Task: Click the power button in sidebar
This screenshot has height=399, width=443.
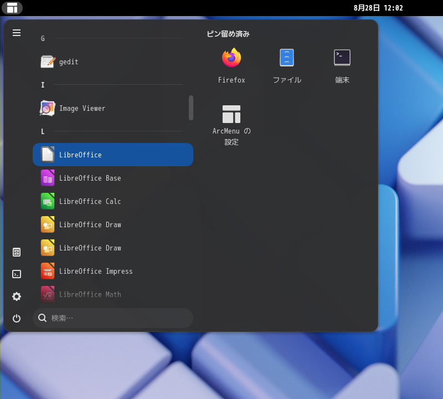Action: 17,319
